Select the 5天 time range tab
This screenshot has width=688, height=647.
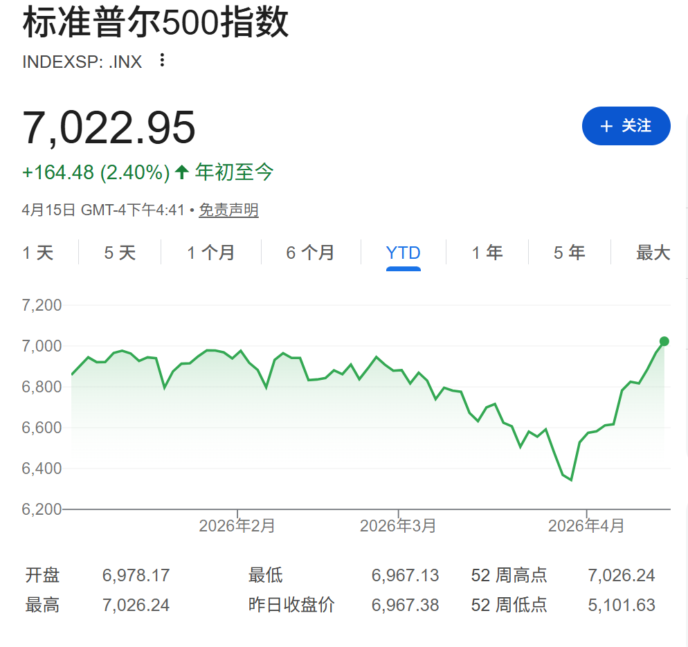[120, 253]
